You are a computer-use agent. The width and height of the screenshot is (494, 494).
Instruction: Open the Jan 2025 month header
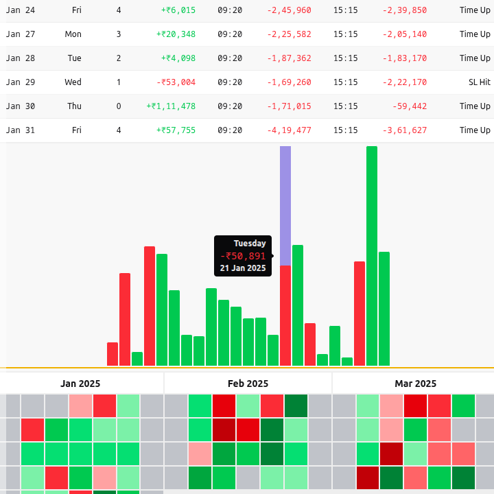80,384
